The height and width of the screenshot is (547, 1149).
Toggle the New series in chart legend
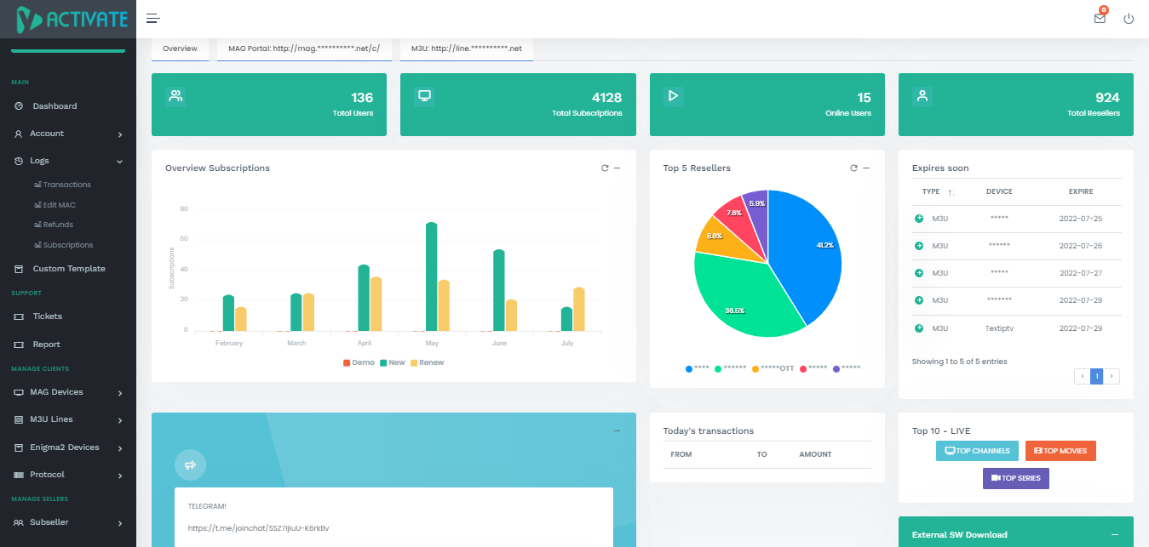pyautogui.click(x=393, y=362)
